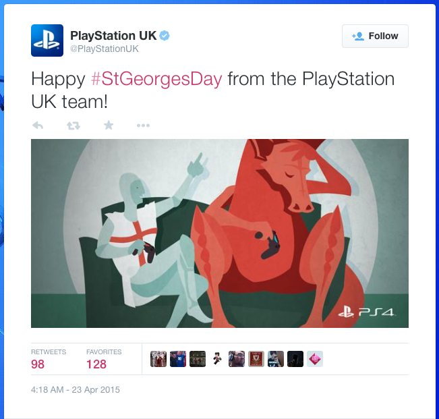Click the blue verified badge
The width and height of the screenshot is (439, 419).
coord(165,36)
